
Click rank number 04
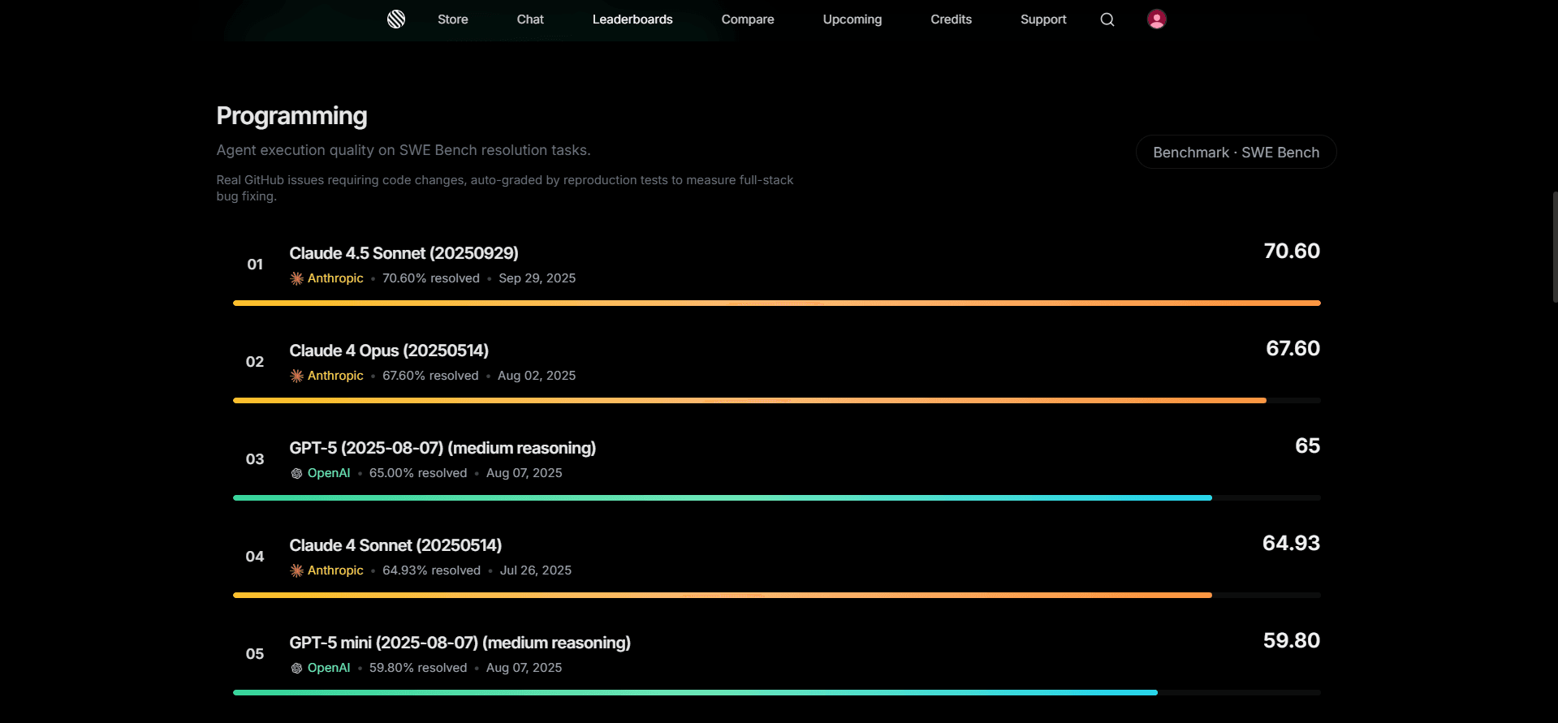pyautogui.click(x=255, y=557)
